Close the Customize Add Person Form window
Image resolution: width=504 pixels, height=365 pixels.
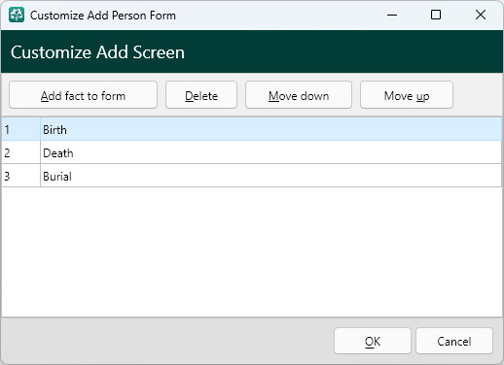481,15
